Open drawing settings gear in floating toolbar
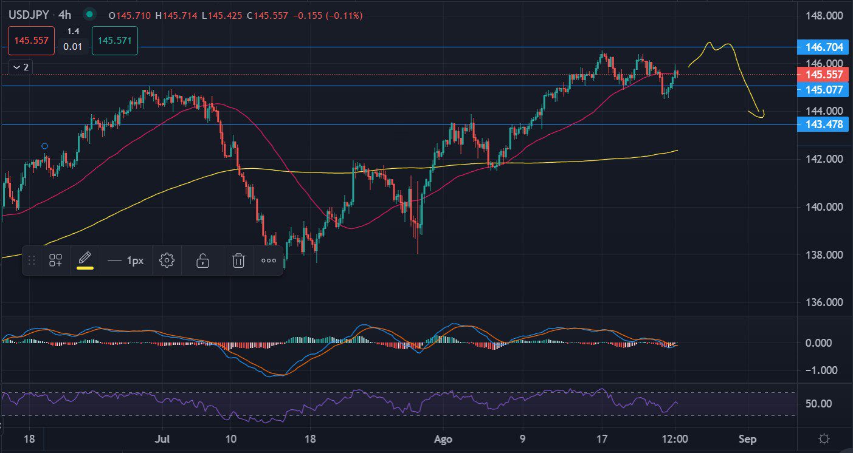 coord(167,261)
